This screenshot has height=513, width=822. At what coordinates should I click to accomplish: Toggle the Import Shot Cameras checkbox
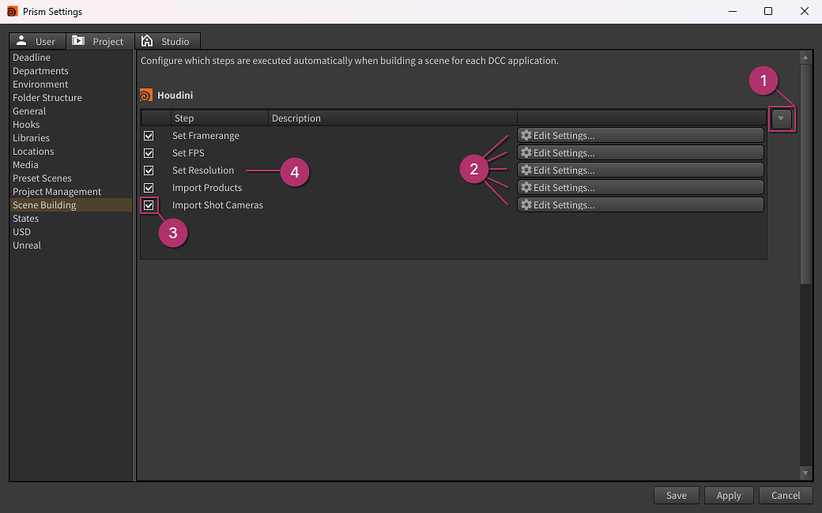pos(149,204)
